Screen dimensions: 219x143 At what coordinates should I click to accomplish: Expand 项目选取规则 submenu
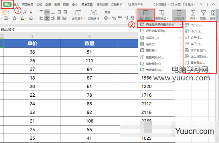160,31
